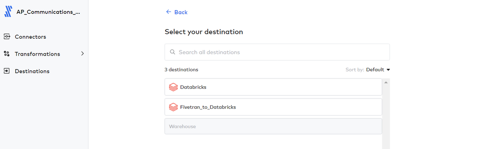Click the Destinations sidebar icon

click(7, 71)
